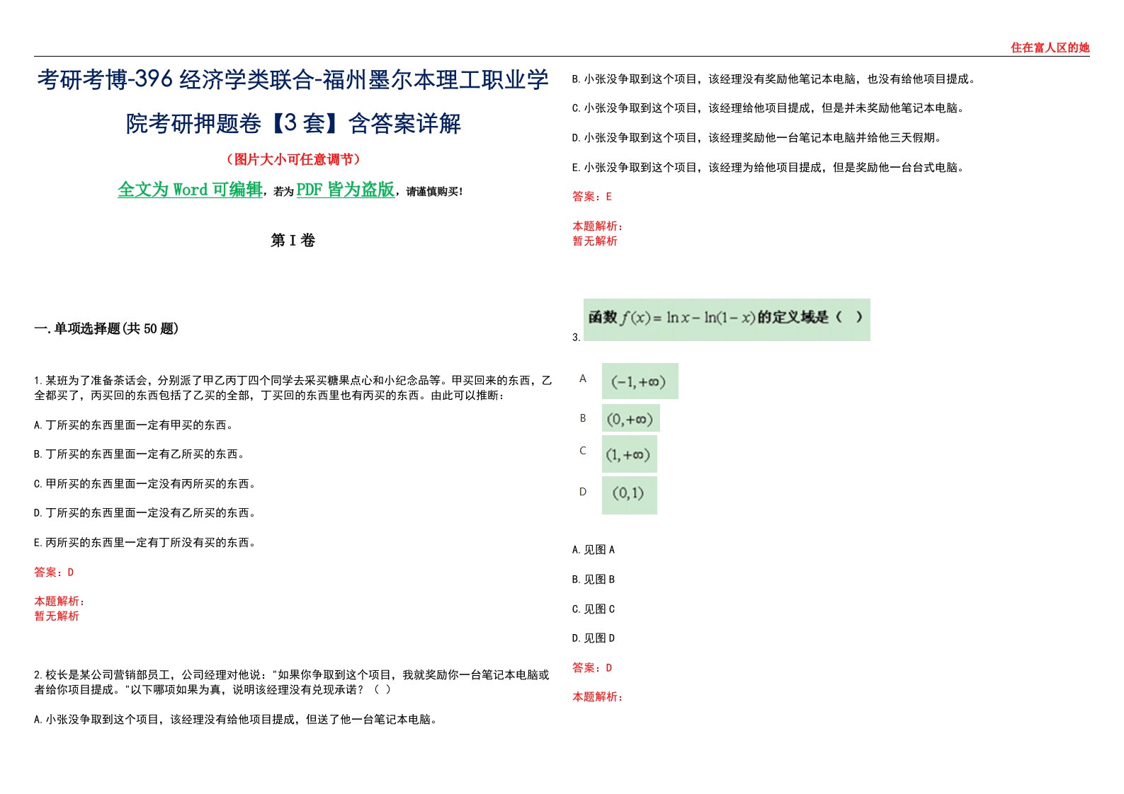
Task: Click the red '答案:D' under question 3
Action: pos(592,668)
